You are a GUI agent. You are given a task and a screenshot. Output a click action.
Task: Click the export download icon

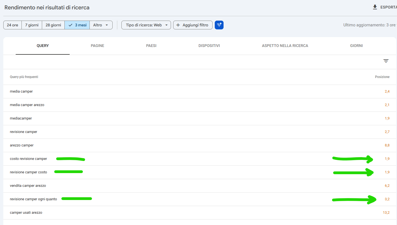[x=375, y=7]
